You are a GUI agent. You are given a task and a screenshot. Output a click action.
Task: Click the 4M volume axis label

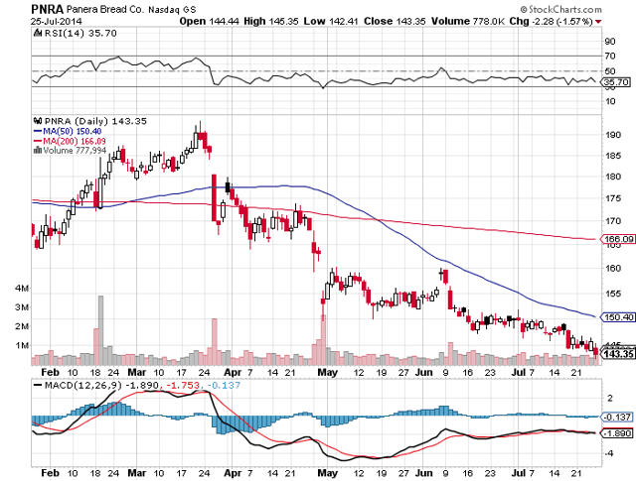pyautogui.click(x=22, y=289)
